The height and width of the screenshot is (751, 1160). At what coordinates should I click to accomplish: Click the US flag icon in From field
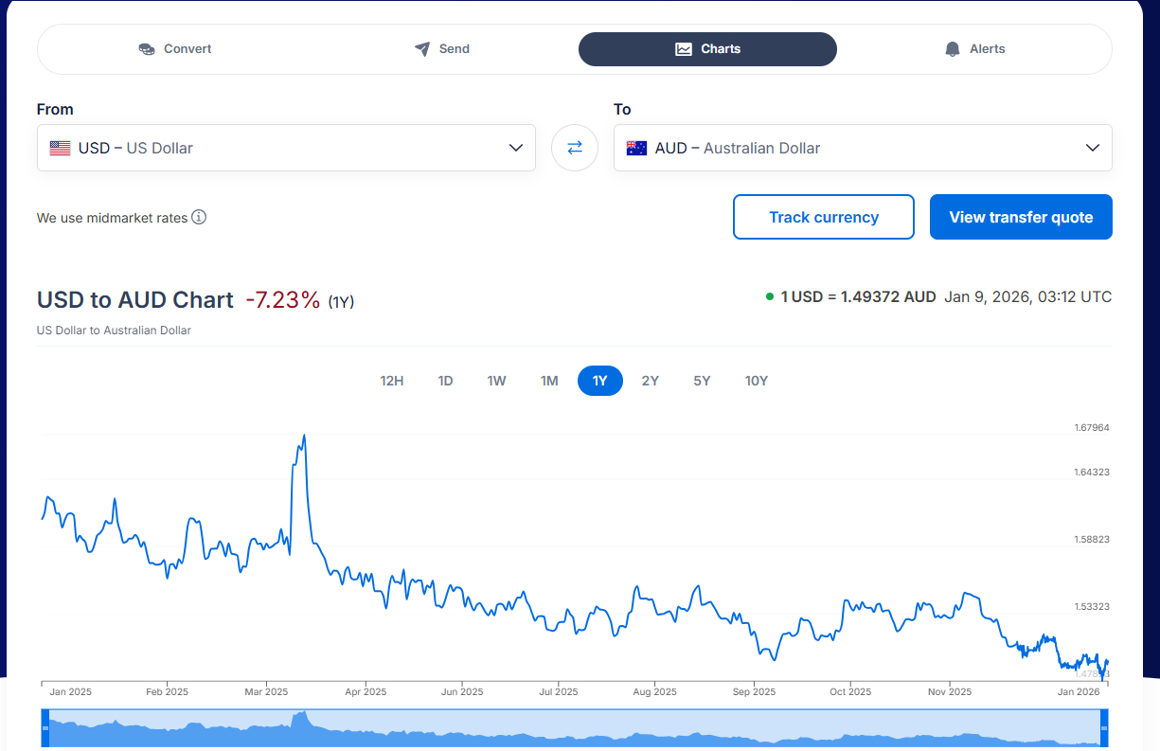(61, 148)
